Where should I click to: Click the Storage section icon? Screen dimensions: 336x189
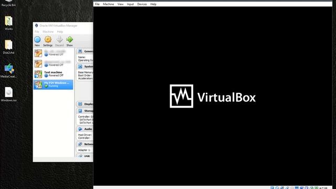pos(80,111)
